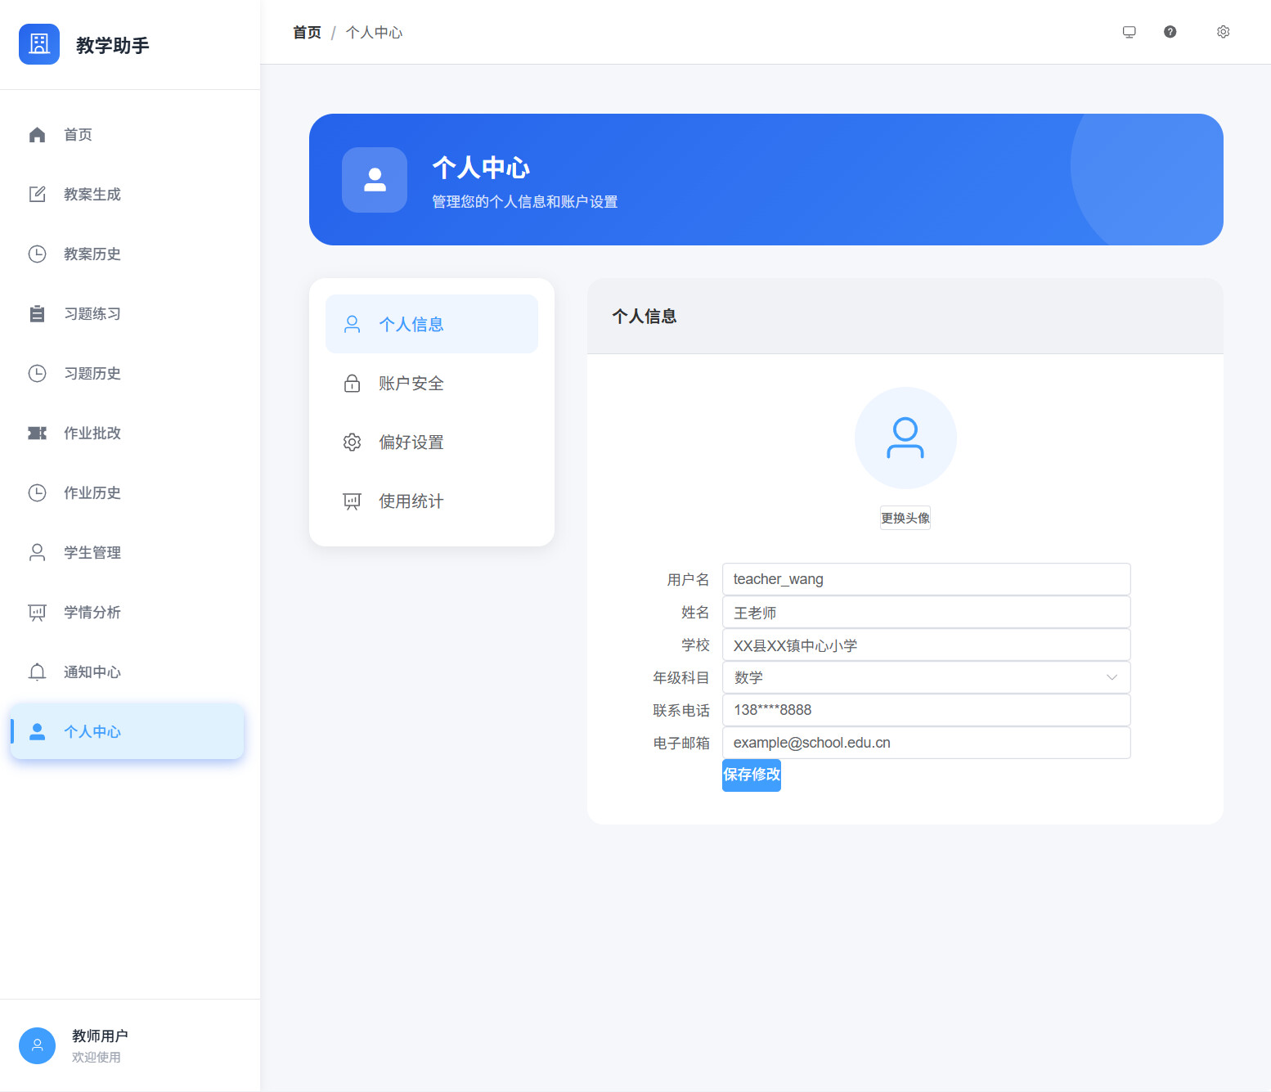1271x1092 pixels.
Task: Click the gear icon for 偏好设置
Action: tap(352, 443)
